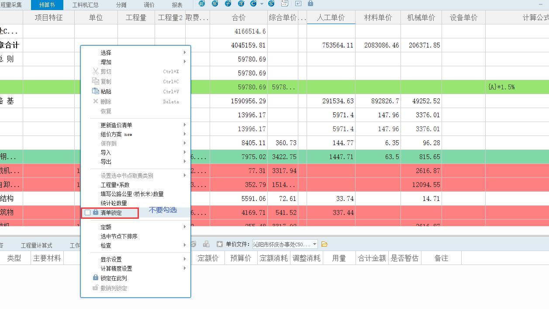
Task: Choose 选中节点下排序 menu entry
Action: pyautogui.click(x=135, y=236)
